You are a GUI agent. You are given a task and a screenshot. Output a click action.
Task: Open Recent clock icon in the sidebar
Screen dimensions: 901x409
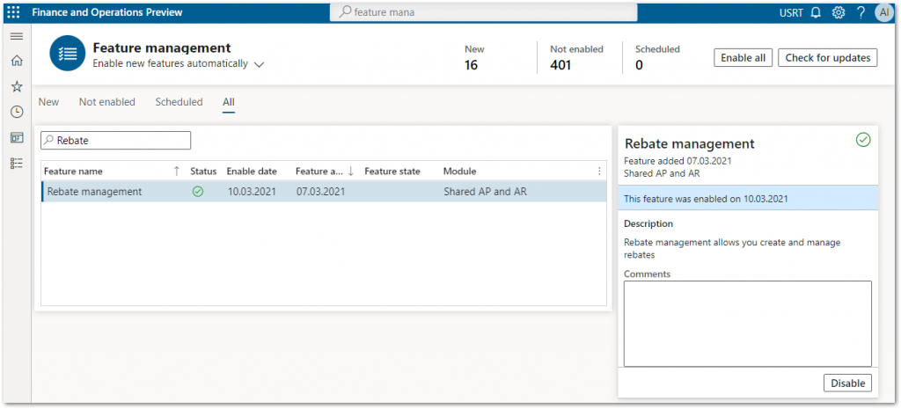point(17,112)
